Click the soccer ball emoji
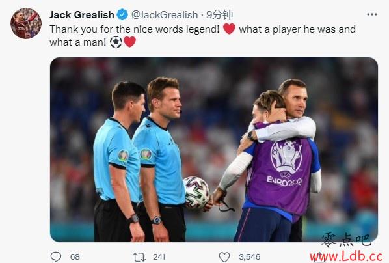The image size is (389, 263). point(116,42)
